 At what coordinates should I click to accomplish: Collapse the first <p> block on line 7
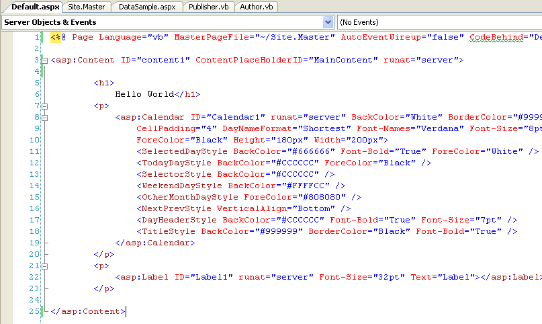46,106
